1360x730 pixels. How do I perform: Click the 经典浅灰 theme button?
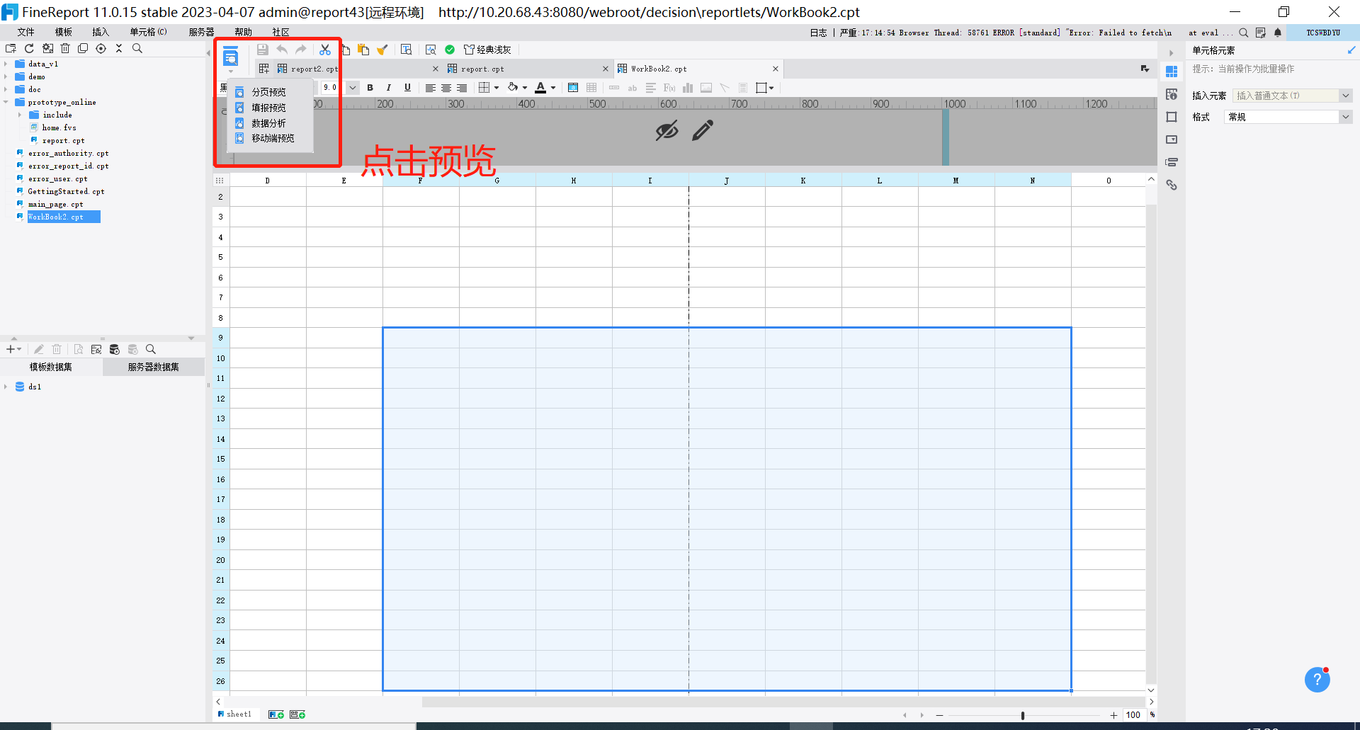(487, 50)
